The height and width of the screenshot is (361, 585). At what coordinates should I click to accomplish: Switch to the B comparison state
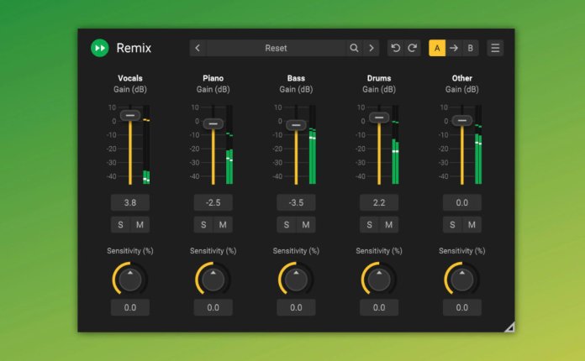point(471,48)
